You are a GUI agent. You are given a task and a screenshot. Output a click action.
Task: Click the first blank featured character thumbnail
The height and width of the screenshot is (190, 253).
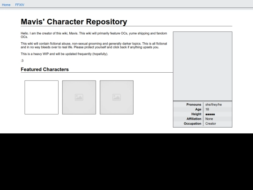(x=42, y=98)
